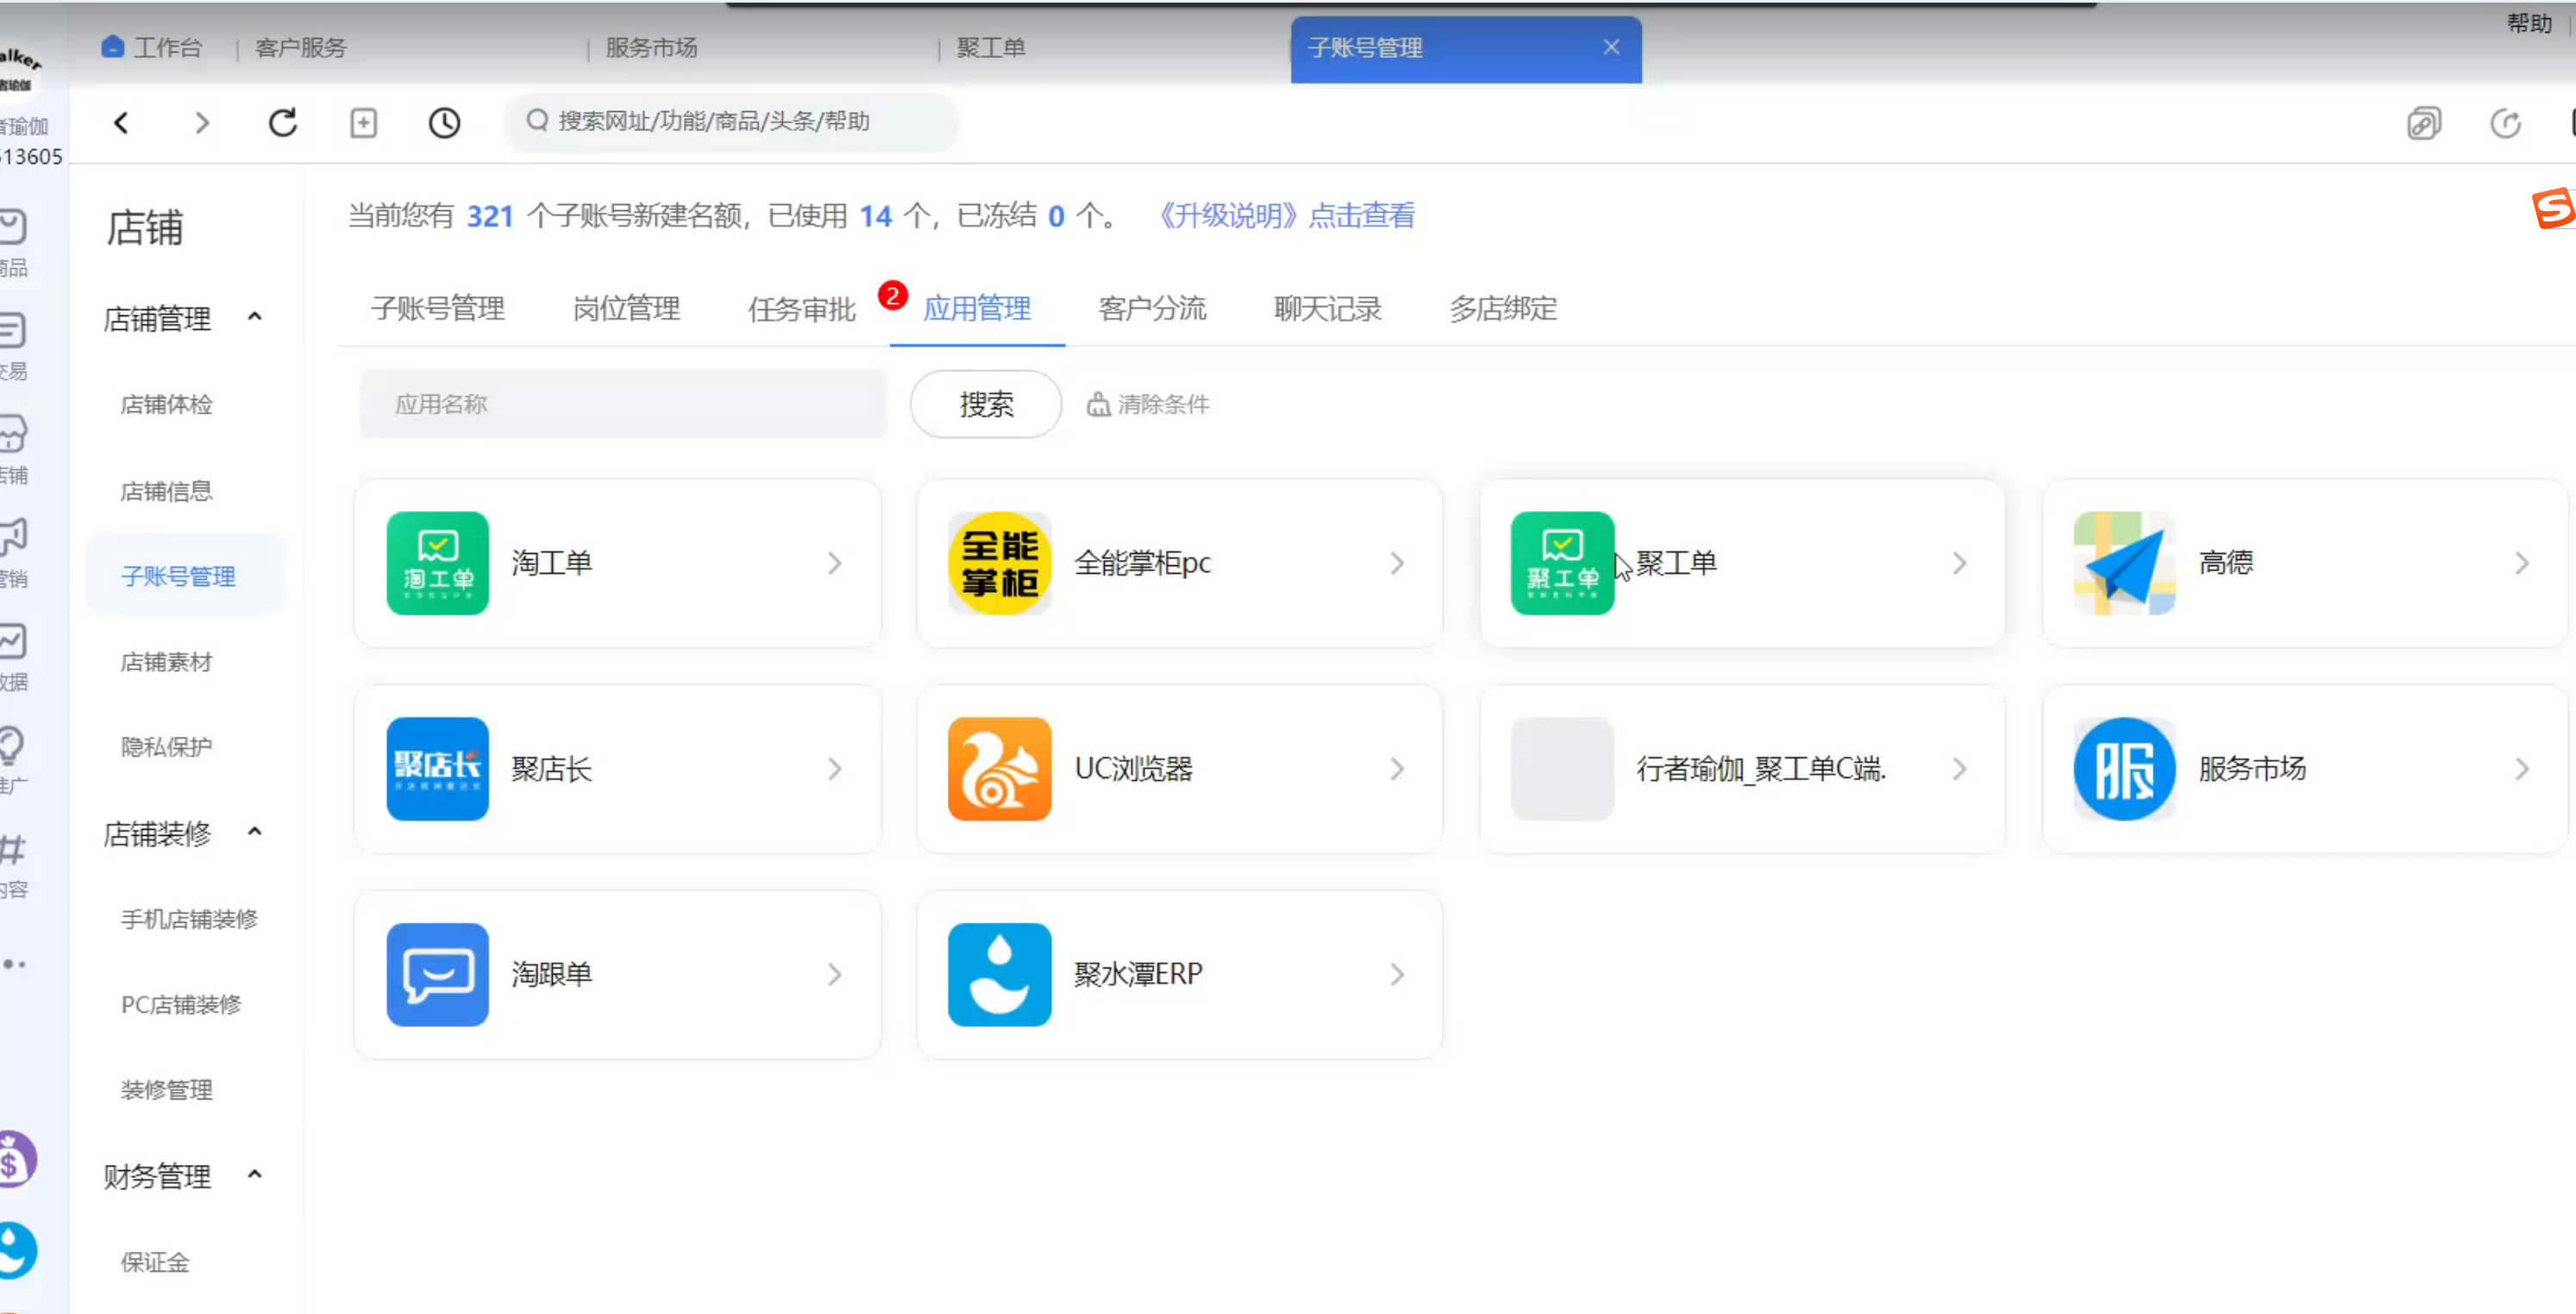Image resolution: width=2576 pixels, height=1314 pixels.
Task: Select the 应用管理 tab
Action: 977,308
